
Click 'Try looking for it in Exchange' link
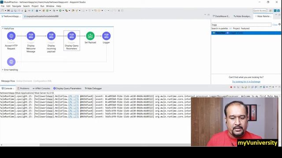[x=246, y=82]
